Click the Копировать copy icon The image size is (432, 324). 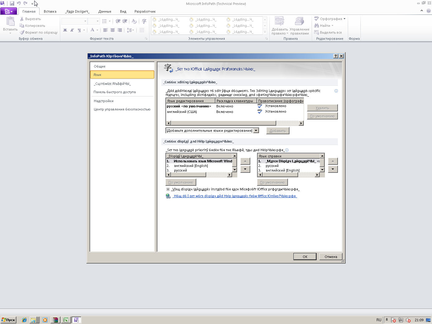click(22, 26)
